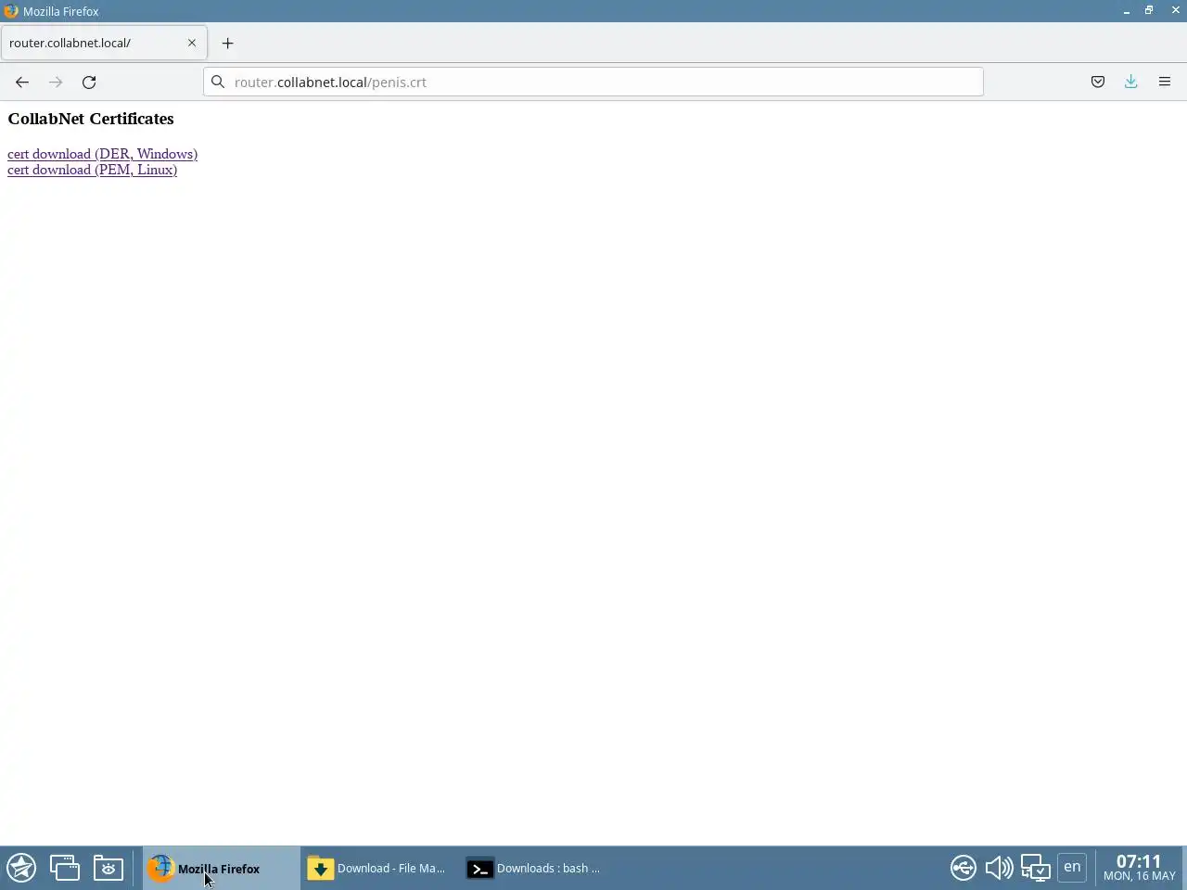Switch to Mozilla Firefox taskbar entry

tap(221, 868)
